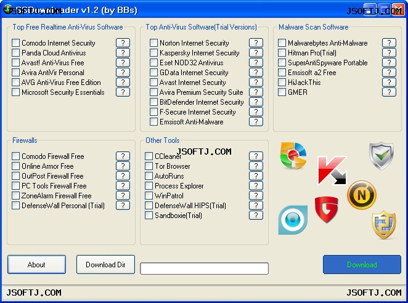The height and width of the screenshot is (303, 408).
Task: Choose the Download Dir button
Action: click(105, 264)
